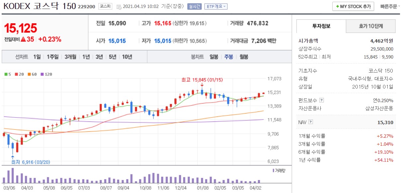This screenshot has width=401, height=193.
Task: Click the 자산운용사 value 삼성자산운용
Action: pyautogui.click(x=379, y=108)
